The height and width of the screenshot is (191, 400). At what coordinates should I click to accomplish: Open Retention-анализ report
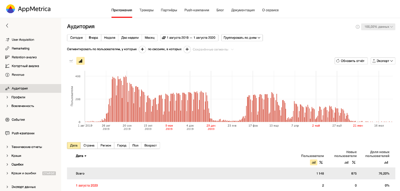pyautogui.click(x=24, y=57)
